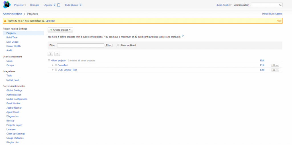The width and height of the screenshot is (292, 145).
Task: Open Email Notifier settings
Action: point(13,103)
